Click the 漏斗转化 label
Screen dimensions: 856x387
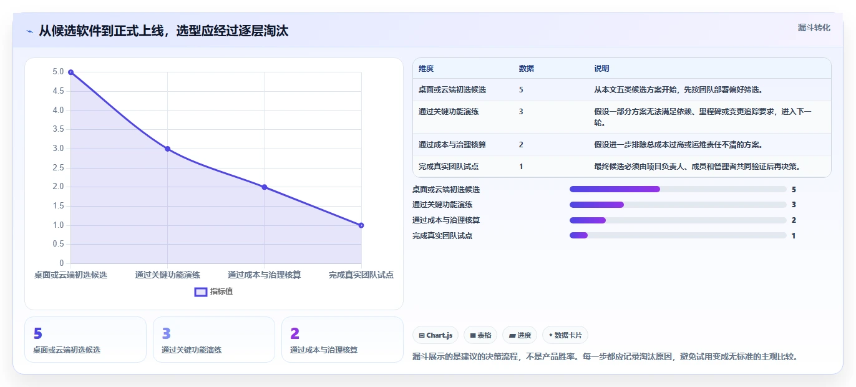pos(814,28)
